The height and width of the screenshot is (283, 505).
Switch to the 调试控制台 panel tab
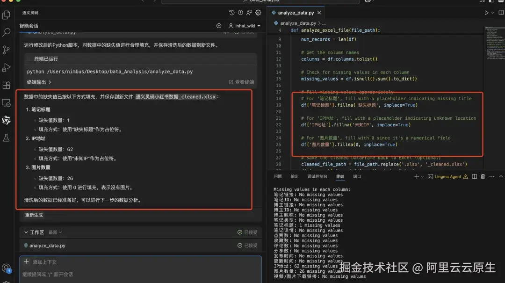point(317,176)
